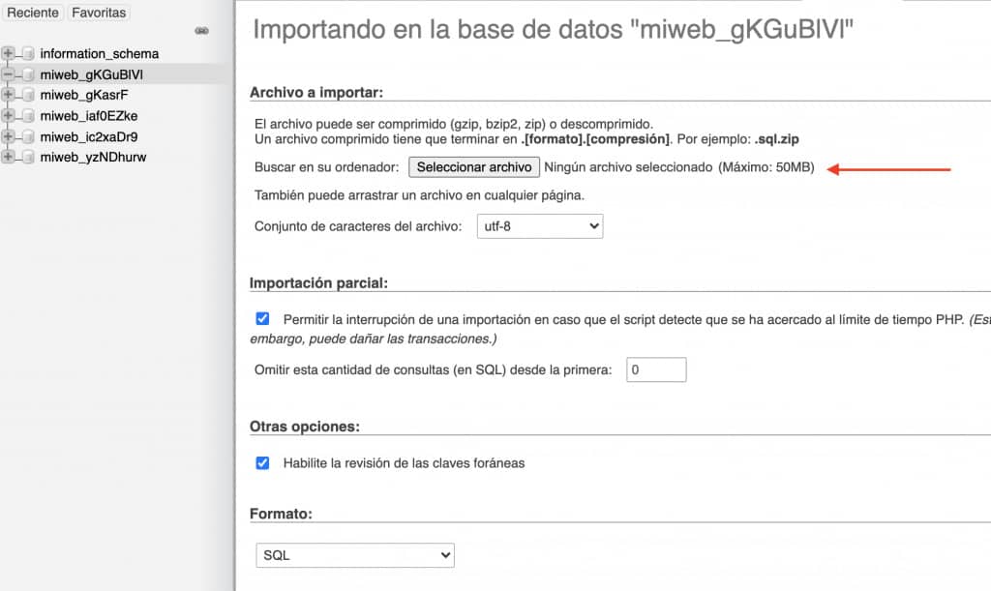This screenshot has height=591, width=991.
Task: Click the database cylinder icon for miweb_gKGuBlVl
Action: (28, 74)
